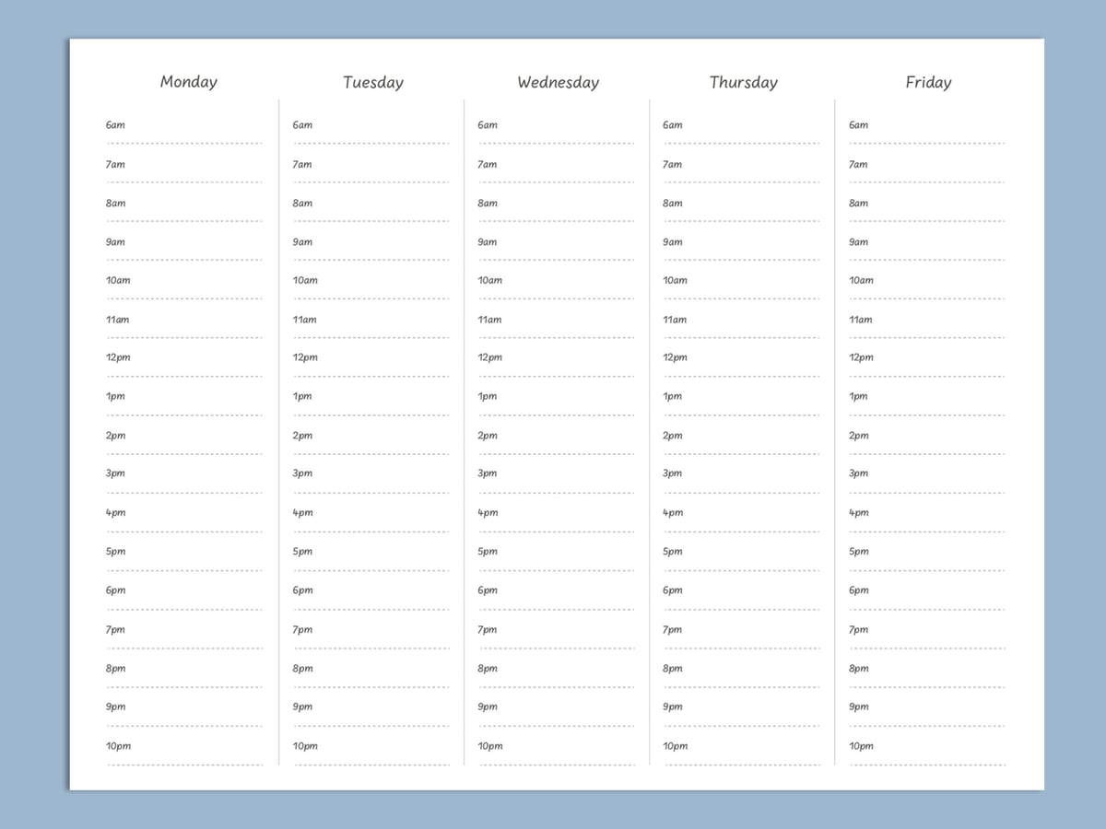This screenshot has width=1106, height=829.
Task: Select the Wednesday heading
Action: 558,82
